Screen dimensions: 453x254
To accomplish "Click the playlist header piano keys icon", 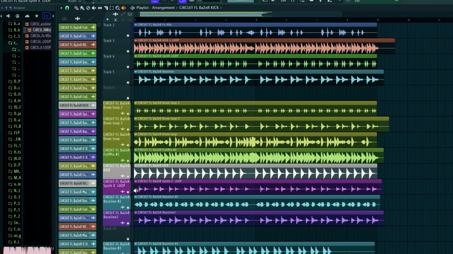I will click(x=130, y=14).
